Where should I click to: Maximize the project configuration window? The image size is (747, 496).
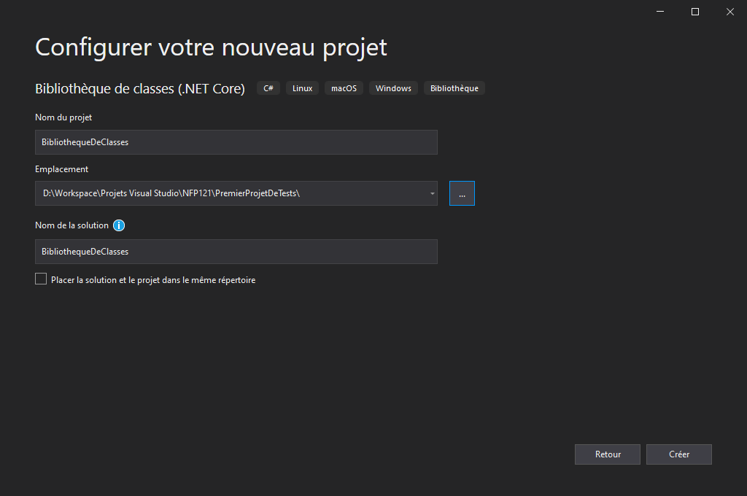pos(695,12)
